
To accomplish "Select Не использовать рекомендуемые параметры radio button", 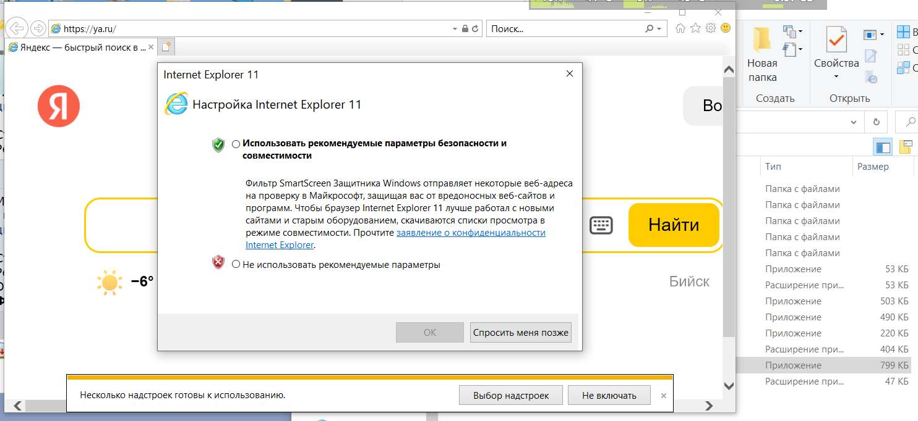I will (x=236, y=264).
